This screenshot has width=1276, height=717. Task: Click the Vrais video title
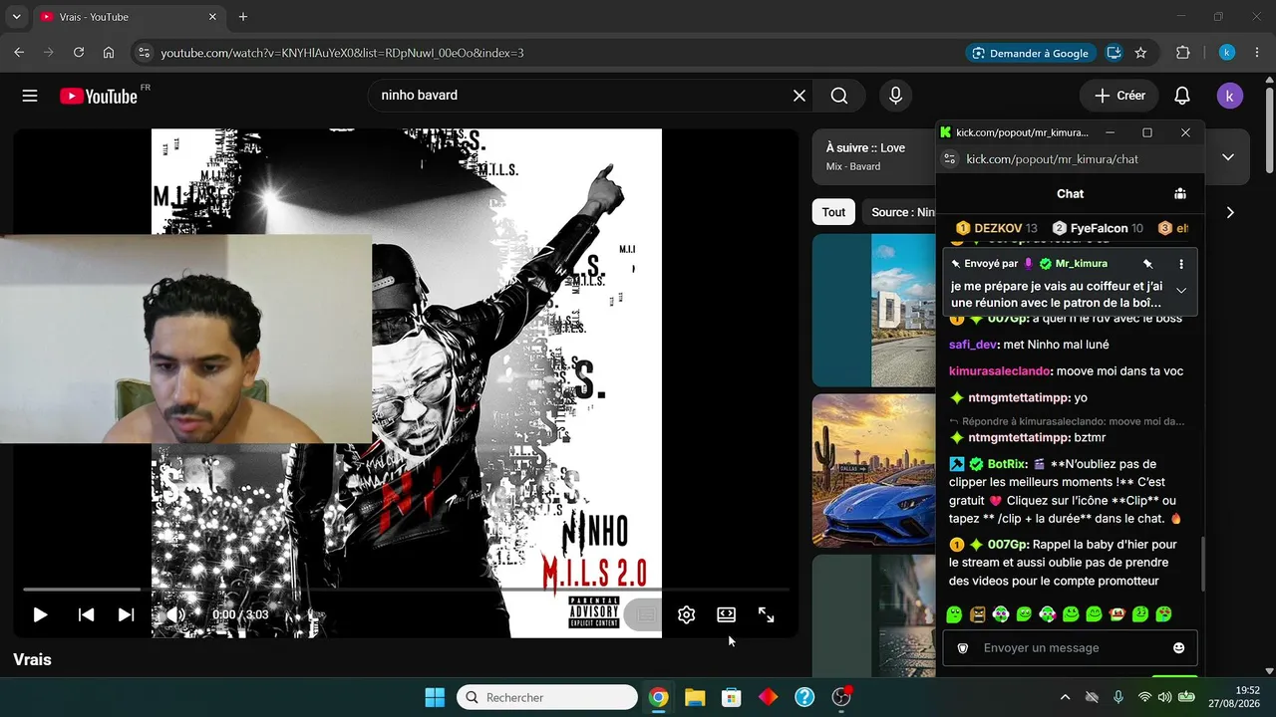[x=32, y=659]
